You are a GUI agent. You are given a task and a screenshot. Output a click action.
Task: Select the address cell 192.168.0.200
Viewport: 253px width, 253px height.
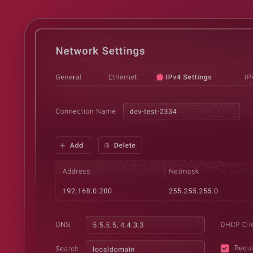click(87, 191)
